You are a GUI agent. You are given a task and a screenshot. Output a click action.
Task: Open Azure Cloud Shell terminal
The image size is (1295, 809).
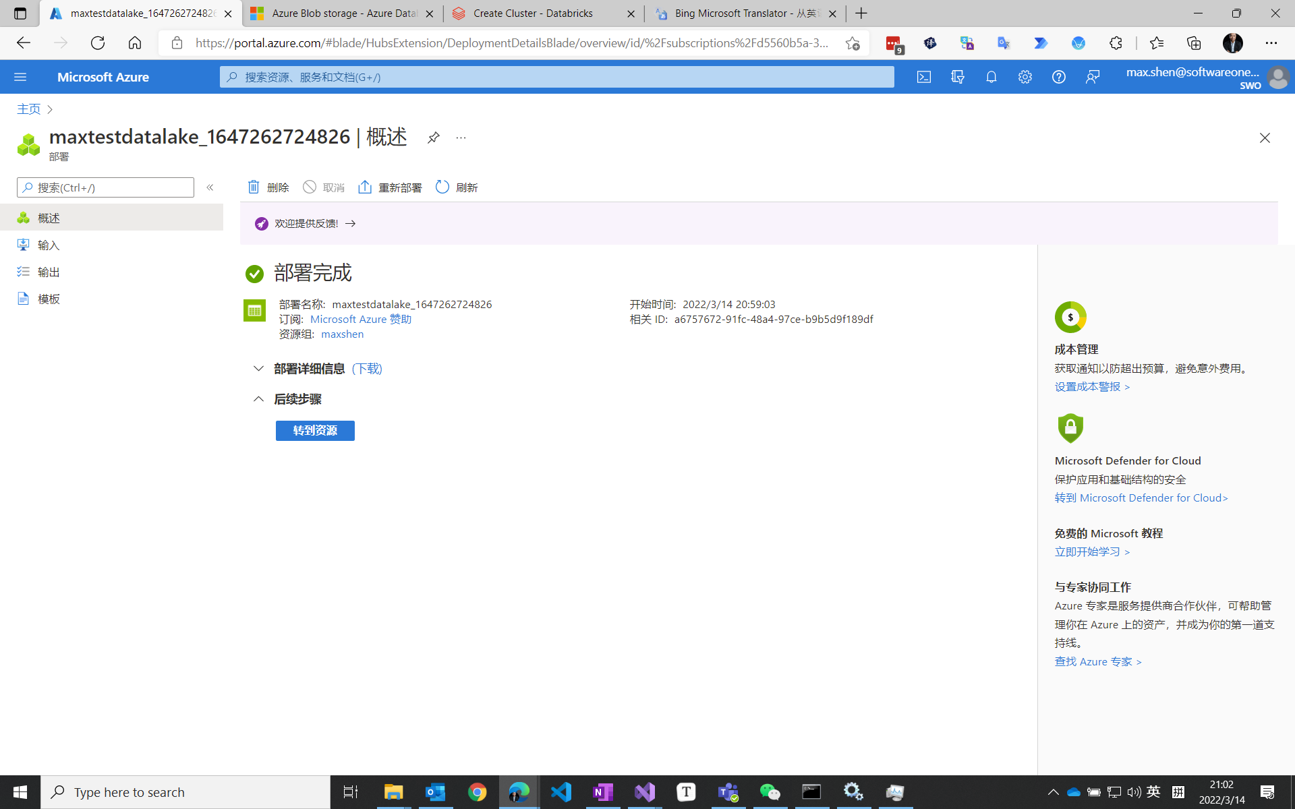point(923,77)
